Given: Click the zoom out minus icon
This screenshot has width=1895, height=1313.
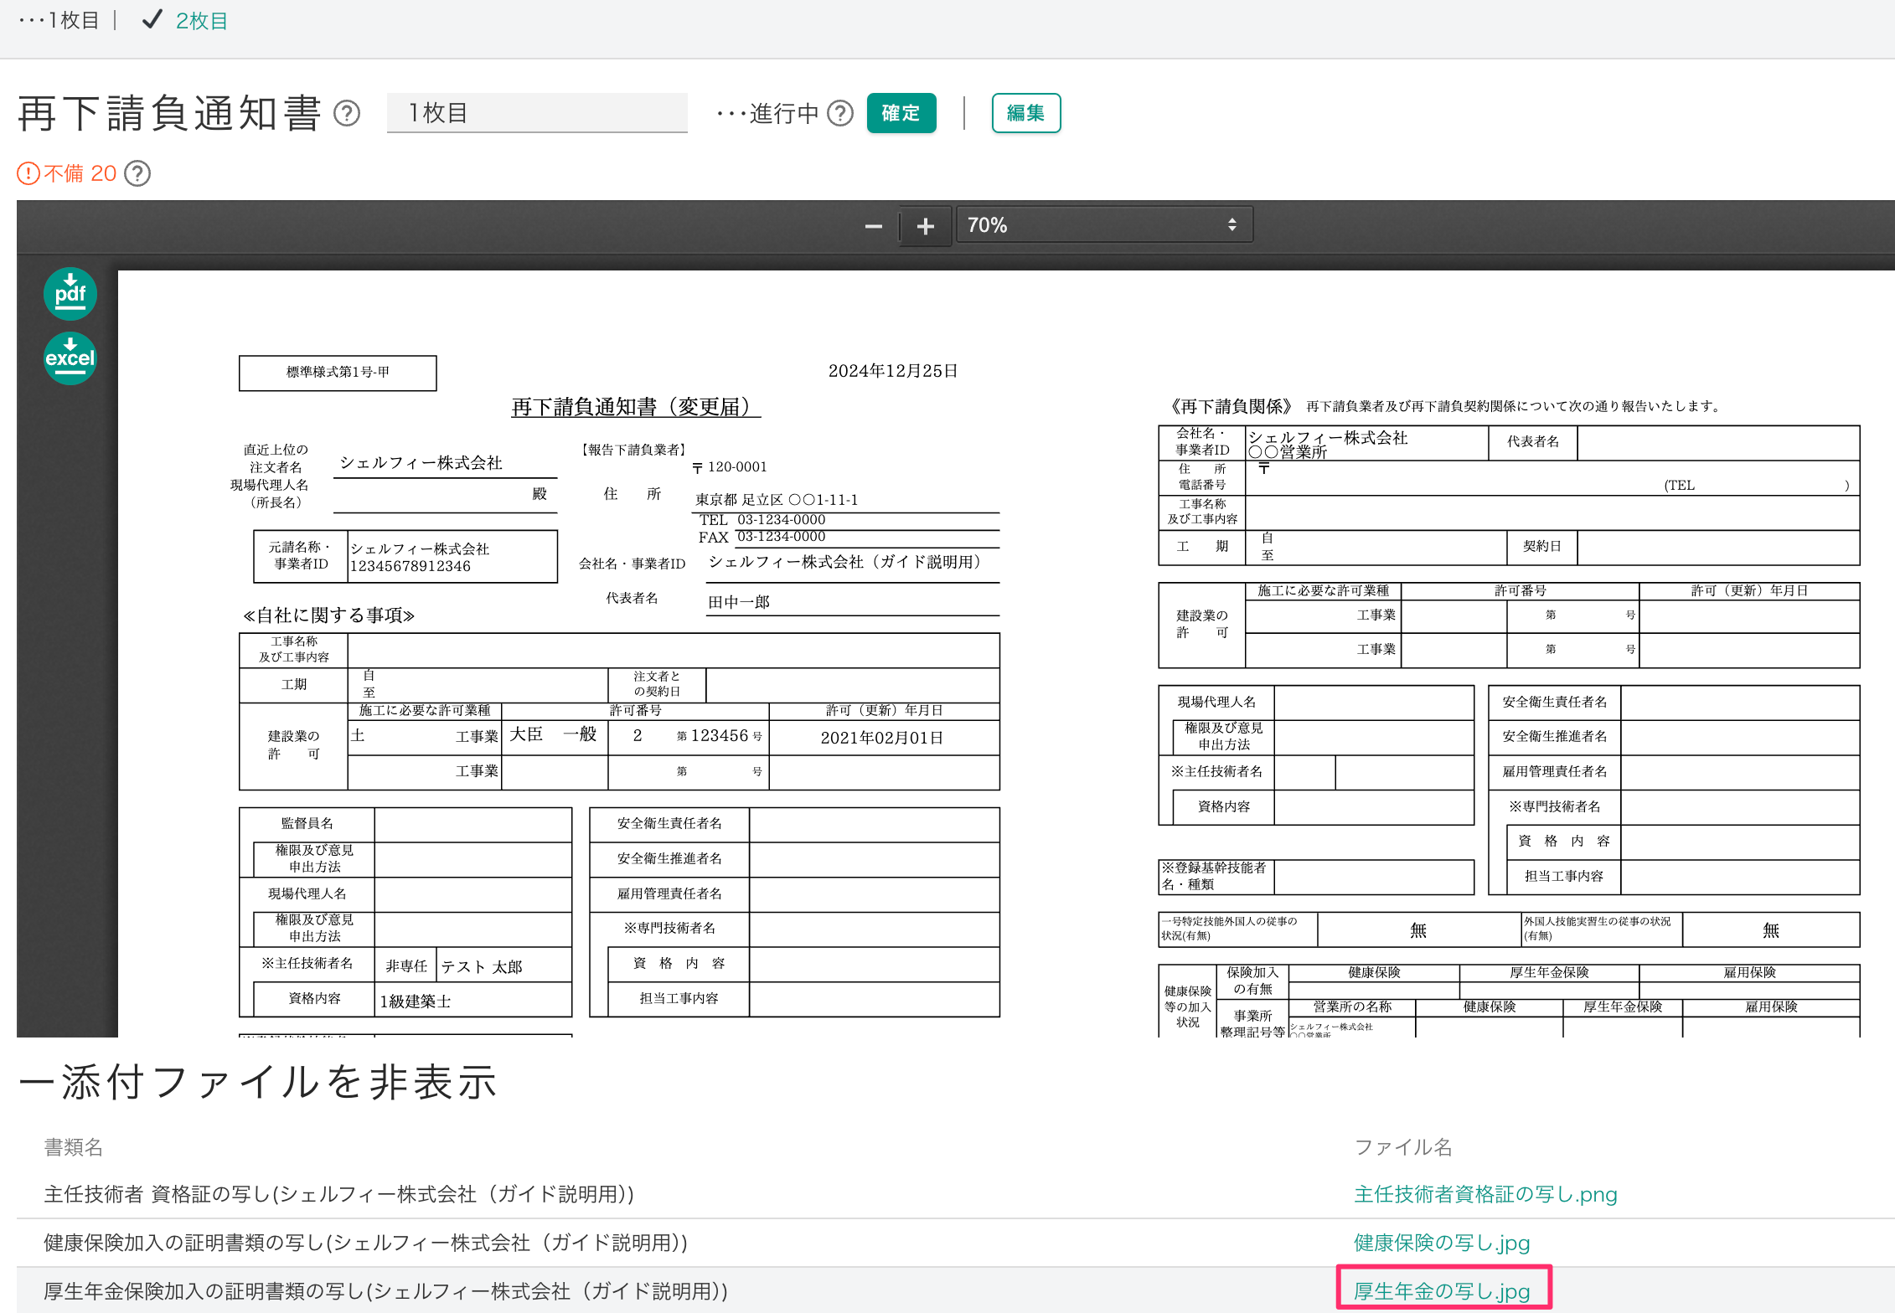Looking at the screenshot, I should pyautogui.click(x=873, y=226).
